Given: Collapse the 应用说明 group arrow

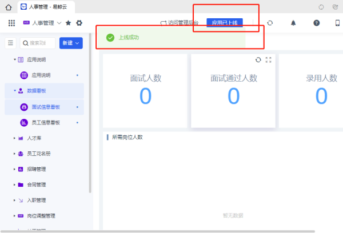Looking at the screenshot, I should [x=15, y=59].
